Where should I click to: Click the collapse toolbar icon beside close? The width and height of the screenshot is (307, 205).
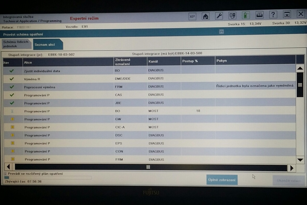tap(287, 14)
